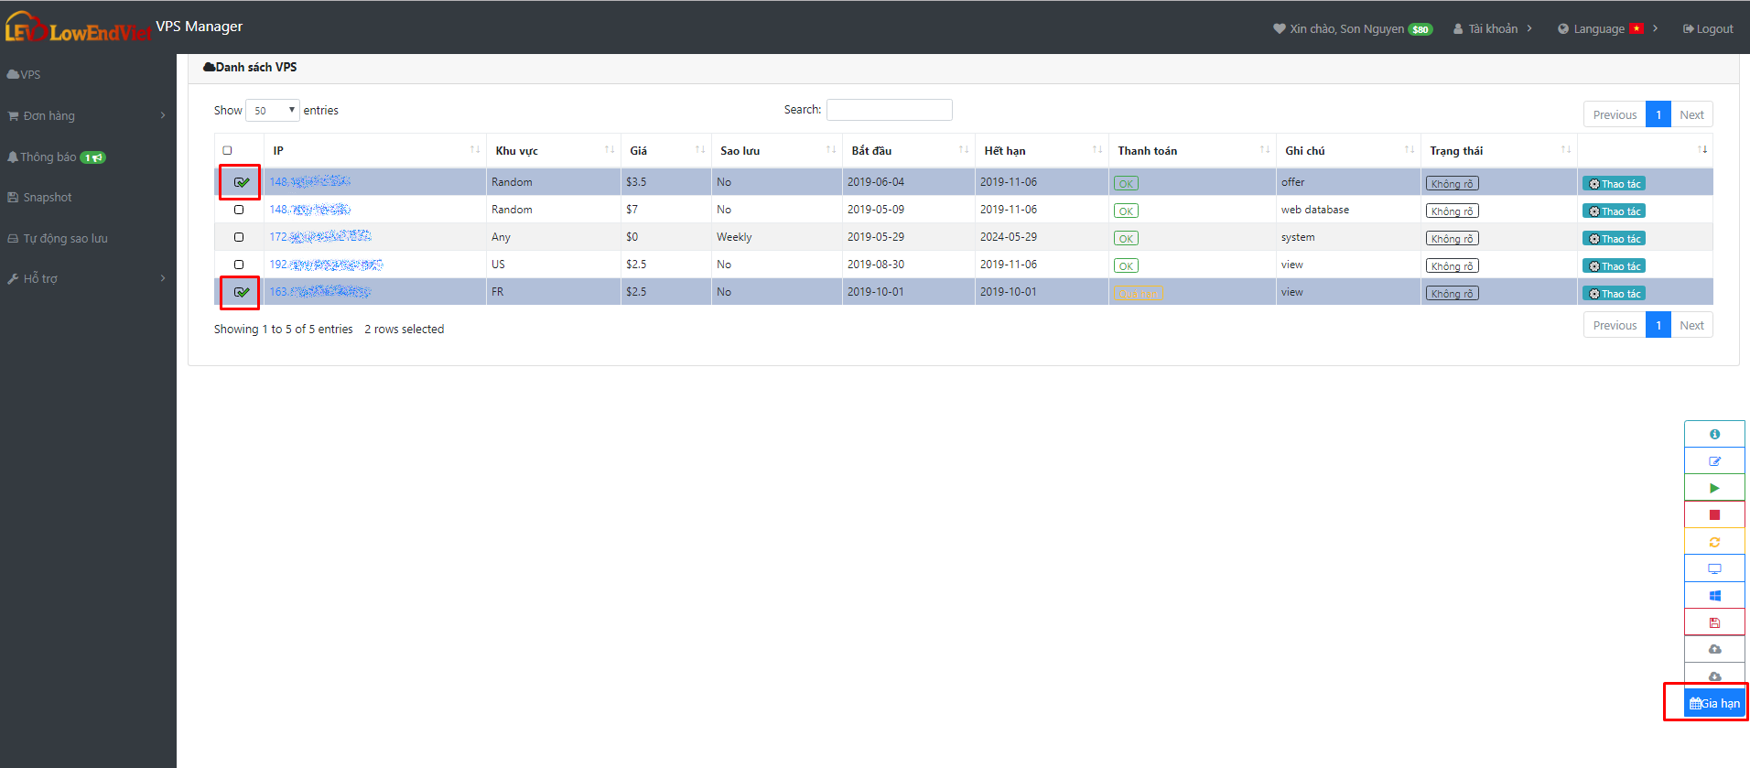Click the cloud upload icon
The image size is (1750, 768).
(1714, 649)
